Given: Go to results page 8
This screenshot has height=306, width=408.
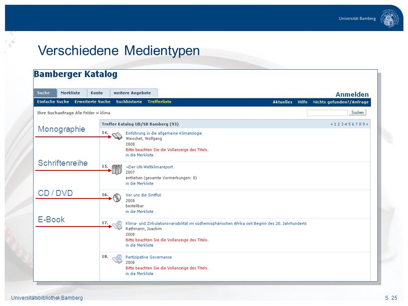Looking at the screenshot, I should point(360,125).
